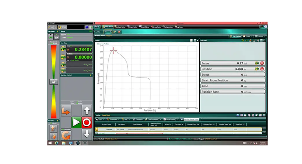This screenshot has height=164, width=302.
Task: Zero the Position channel in left panel
Action: click(x=63, y=57)
